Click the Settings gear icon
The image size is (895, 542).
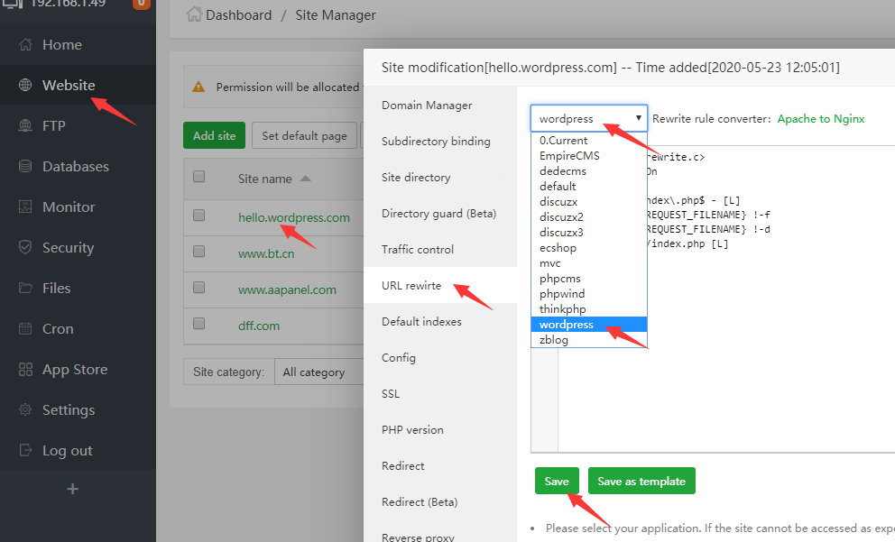click(x=25, y=410)
